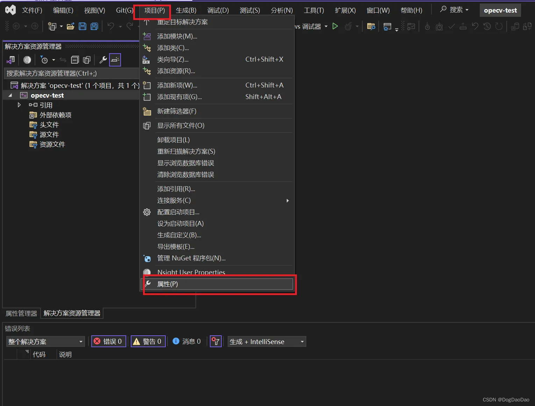Click the find in files folder icon
Screen dimensions: 535x406
click(x=371, y=26)
